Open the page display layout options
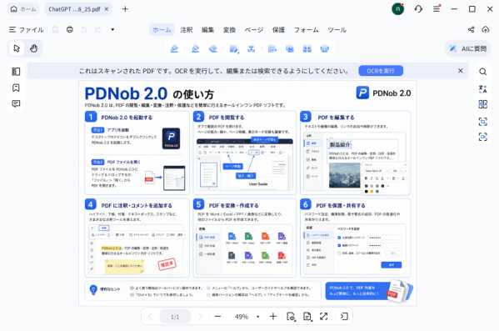Screen dimensions: 499x331 coord(307,317)
